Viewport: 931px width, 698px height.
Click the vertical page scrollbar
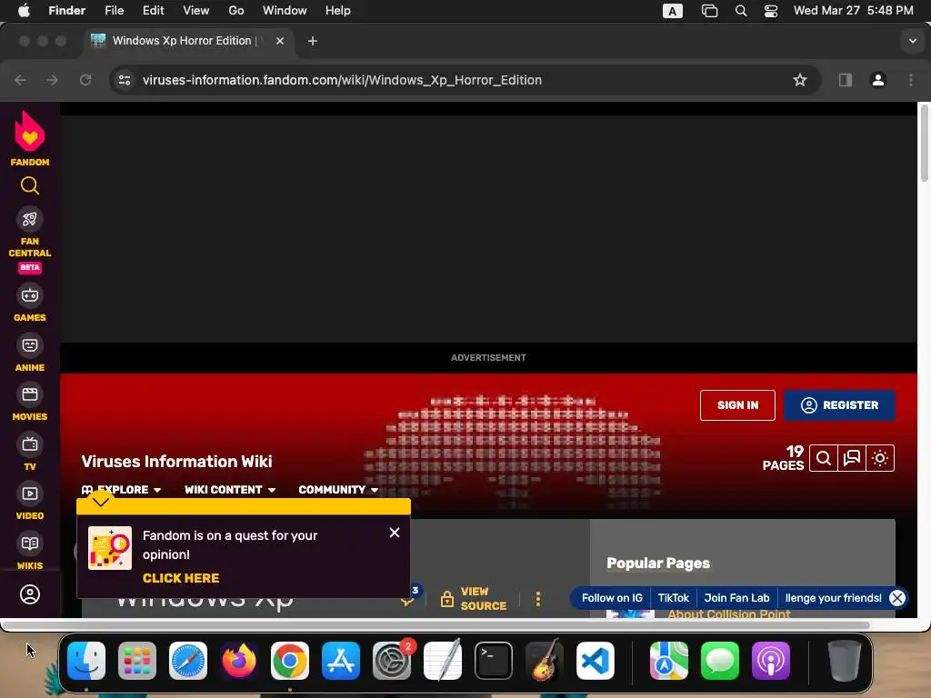[924, 144]
